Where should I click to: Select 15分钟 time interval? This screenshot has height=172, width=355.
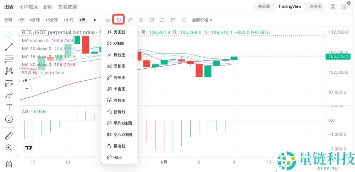(x=51, y=20)
